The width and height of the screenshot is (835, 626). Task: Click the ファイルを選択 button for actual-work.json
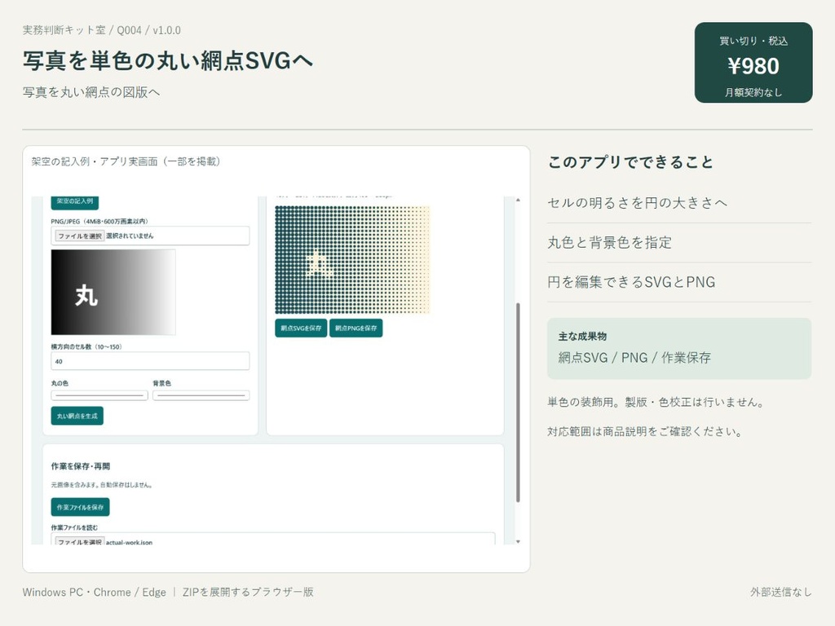pos(80,541)
